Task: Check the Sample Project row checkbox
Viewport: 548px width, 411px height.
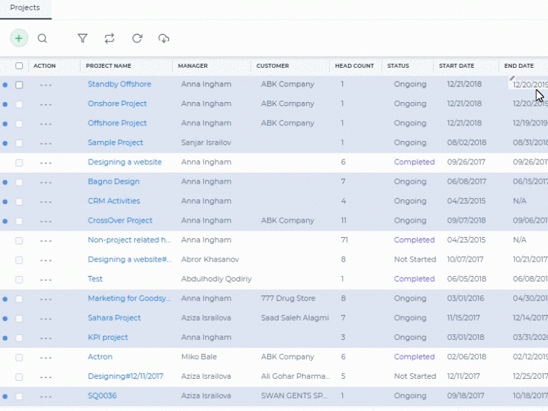Action: pos(19,143)
